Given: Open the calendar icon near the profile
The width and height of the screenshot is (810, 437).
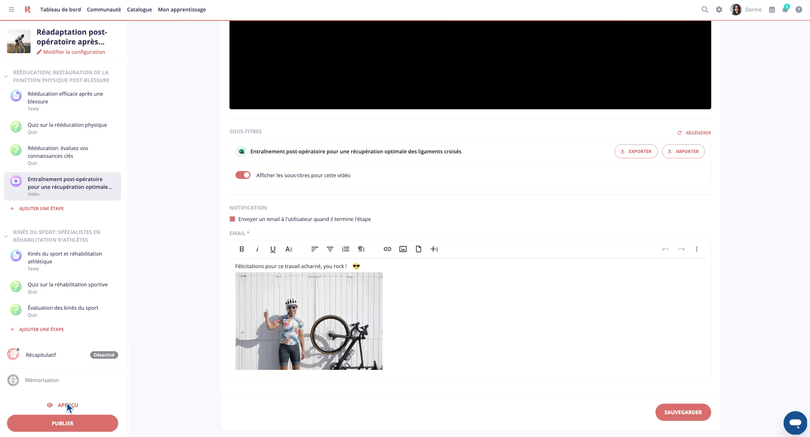Looking at the screenshot, I should (x=772, y=9).
